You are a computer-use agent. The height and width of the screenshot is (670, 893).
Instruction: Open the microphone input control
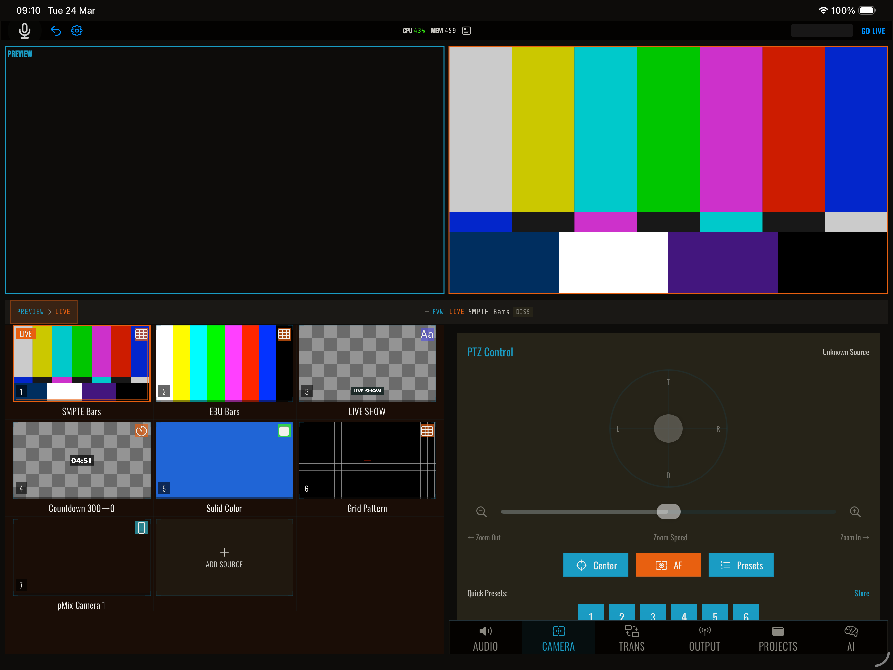click(x=24, y=30)
